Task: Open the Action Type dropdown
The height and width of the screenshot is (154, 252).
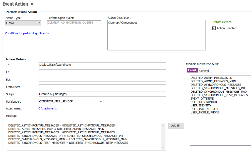Action: pyautogui.click(x=23, y=23)
